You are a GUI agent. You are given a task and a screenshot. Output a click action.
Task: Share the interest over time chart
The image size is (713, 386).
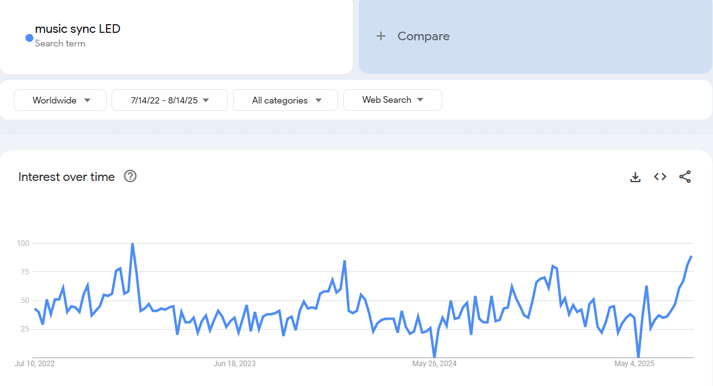(x=685, y=177)
